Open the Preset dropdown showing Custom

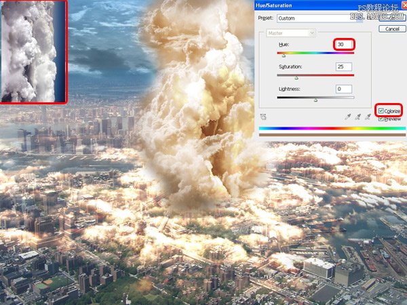tap(320, 18)
